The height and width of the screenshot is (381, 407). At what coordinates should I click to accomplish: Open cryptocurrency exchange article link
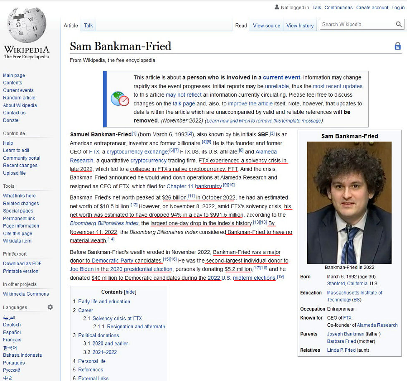coord(137,152)
